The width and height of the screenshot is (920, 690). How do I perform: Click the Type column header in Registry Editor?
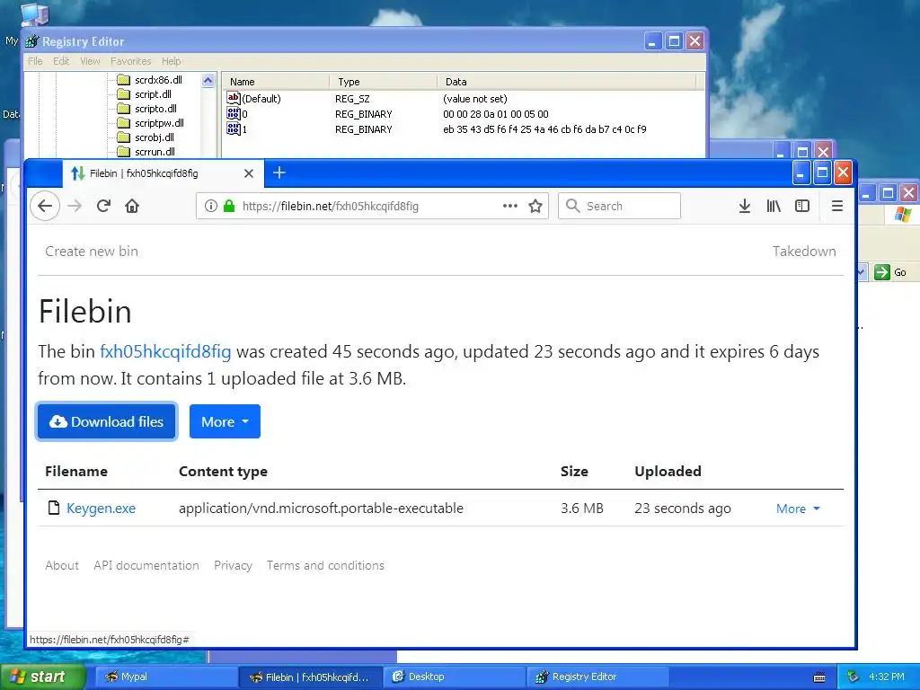click(383, 82)
